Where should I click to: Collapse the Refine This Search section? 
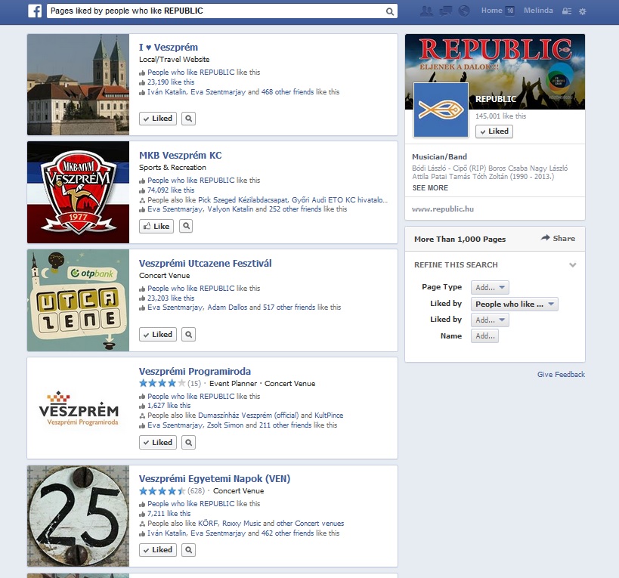pos(572,265)
